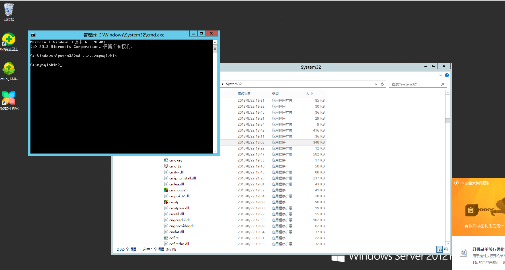Viewport: 505px width, 270px height.
Task: Sort files by the 修改日期 column header
Action: coord(245,93)
